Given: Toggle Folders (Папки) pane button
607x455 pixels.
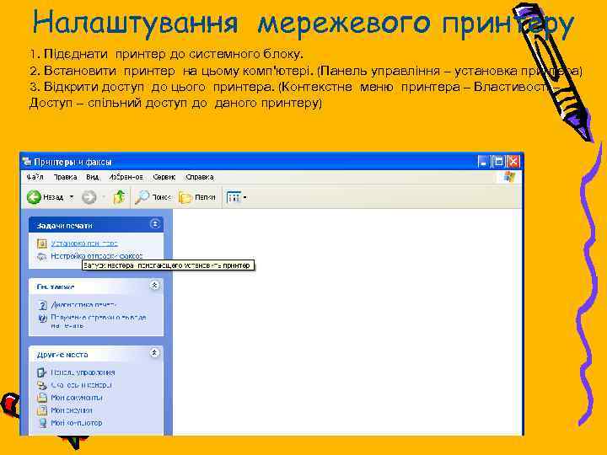Looking at the screenshot, I should point(197,198).
